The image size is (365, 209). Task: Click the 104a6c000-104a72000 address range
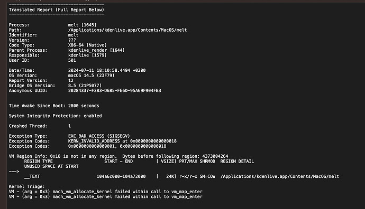point(121,176)
